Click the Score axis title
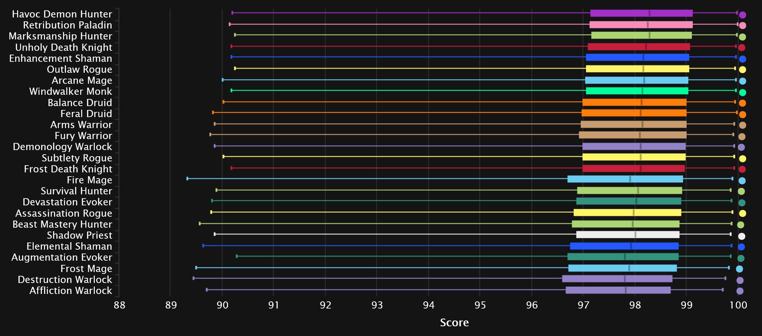Viewport: 762px width, 336px height. pyautogui.click(x=454, y=322)
